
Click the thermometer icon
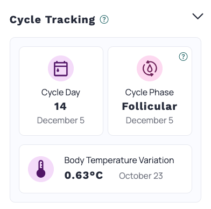pos(41,169)
